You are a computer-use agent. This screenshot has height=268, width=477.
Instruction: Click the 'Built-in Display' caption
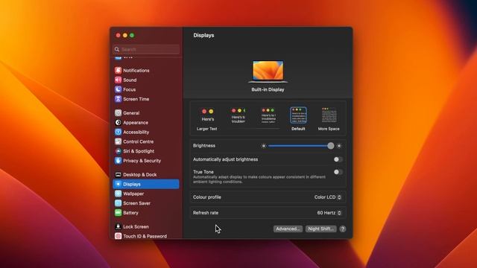coord(268,89)
